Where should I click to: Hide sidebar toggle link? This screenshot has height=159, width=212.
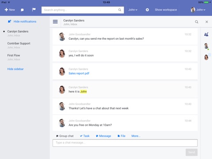pyautogui.click(x=15, y=69)
